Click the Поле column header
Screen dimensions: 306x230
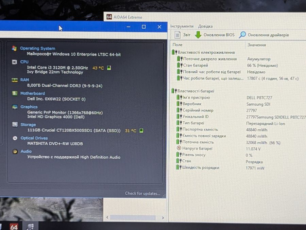point(177,45)
